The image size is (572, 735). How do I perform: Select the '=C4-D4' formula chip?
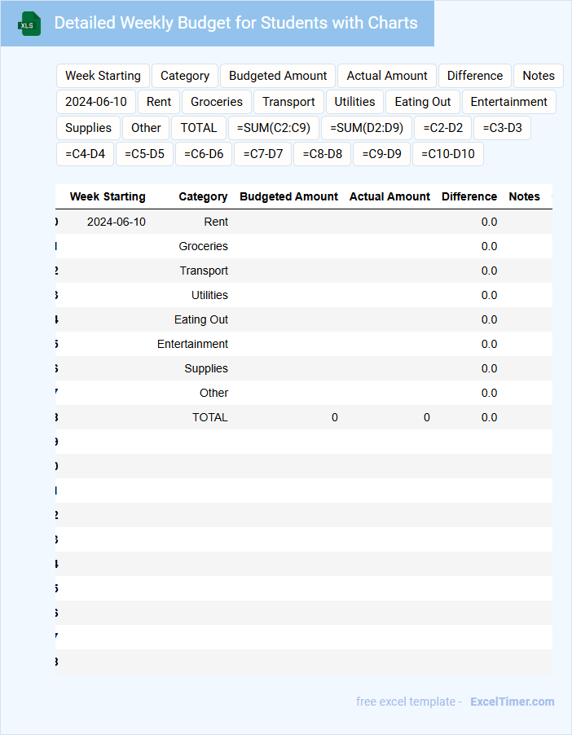tap(85, 154)
